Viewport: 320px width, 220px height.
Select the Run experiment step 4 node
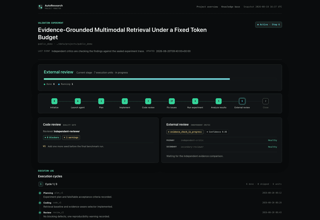(x=195, y=101)
